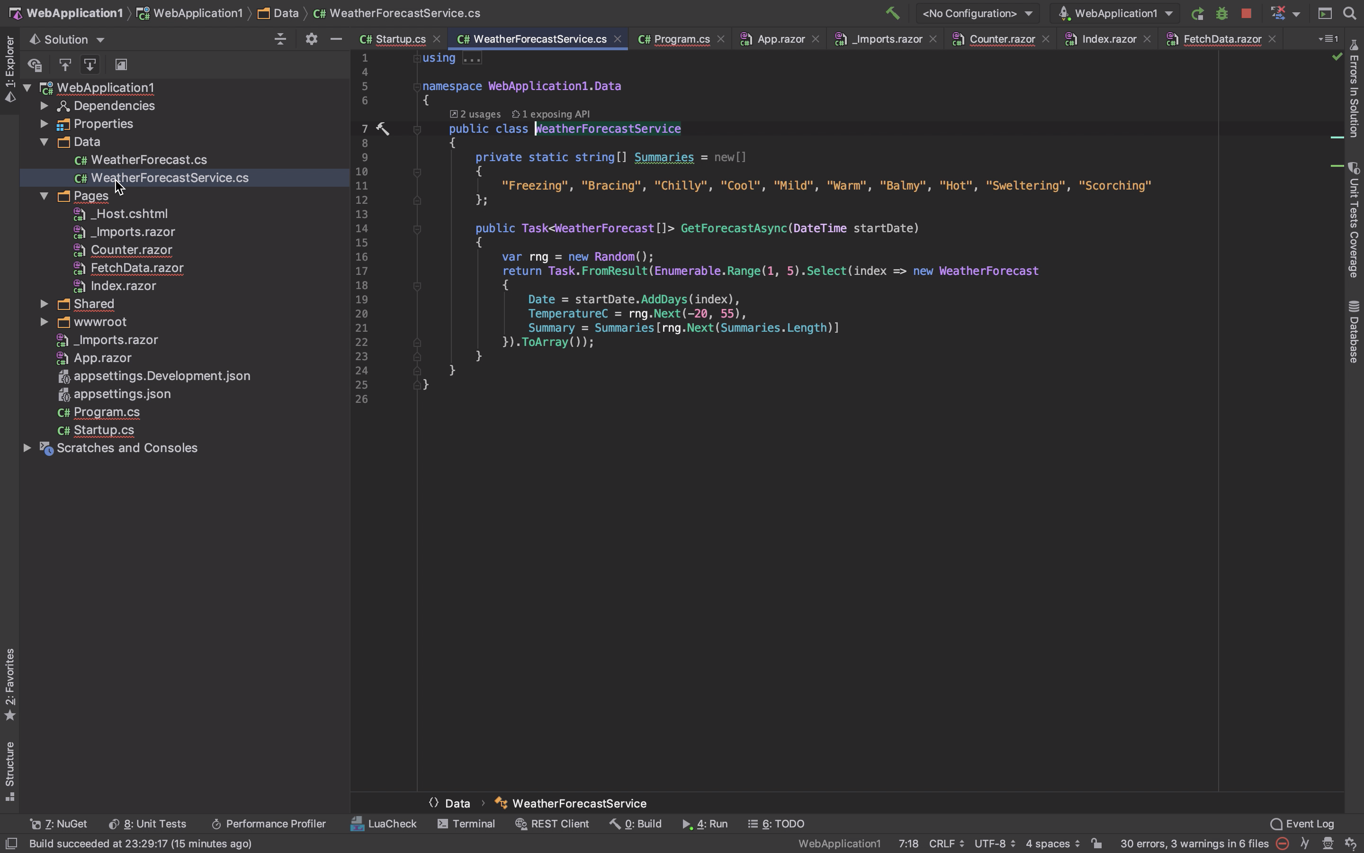
Task: Click the 1 exposing API code lens link
Action: click(x=551, y=114)
